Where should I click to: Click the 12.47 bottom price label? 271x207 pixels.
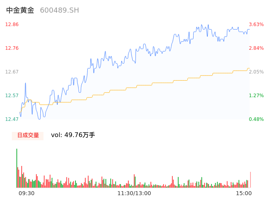pyautogui.click(x=12, y=119)
